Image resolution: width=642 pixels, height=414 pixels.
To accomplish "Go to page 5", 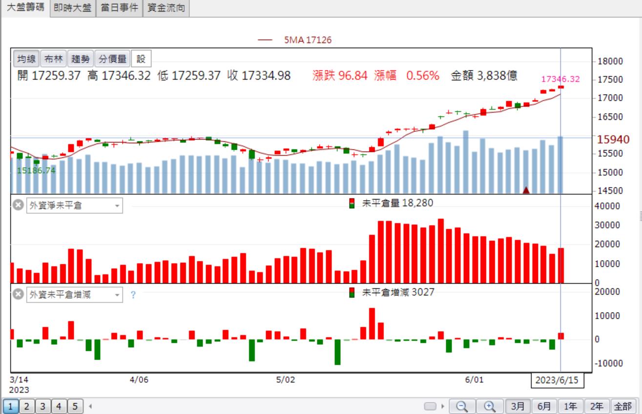I will click(76, 406).
